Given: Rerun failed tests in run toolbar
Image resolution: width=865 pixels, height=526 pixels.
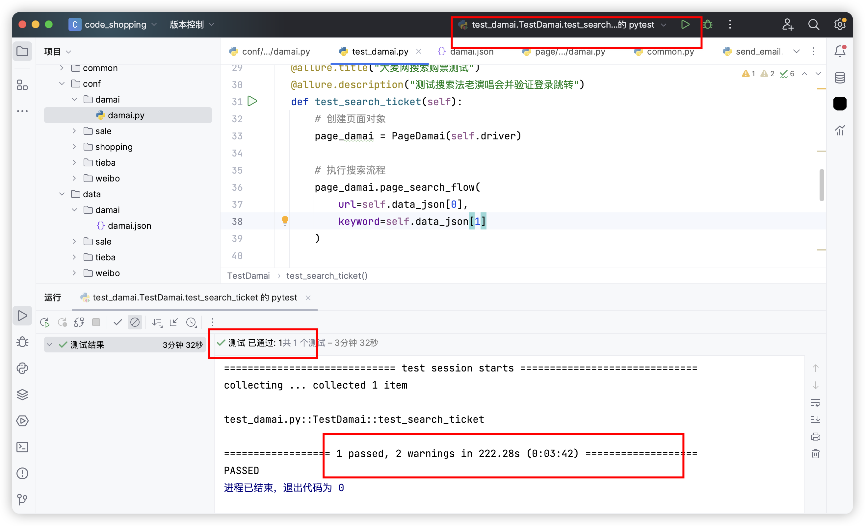Looking at the screenshot, I should 62,322.
